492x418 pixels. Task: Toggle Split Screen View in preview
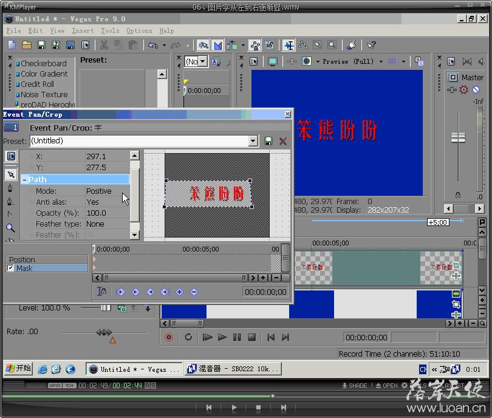[307, 61]
